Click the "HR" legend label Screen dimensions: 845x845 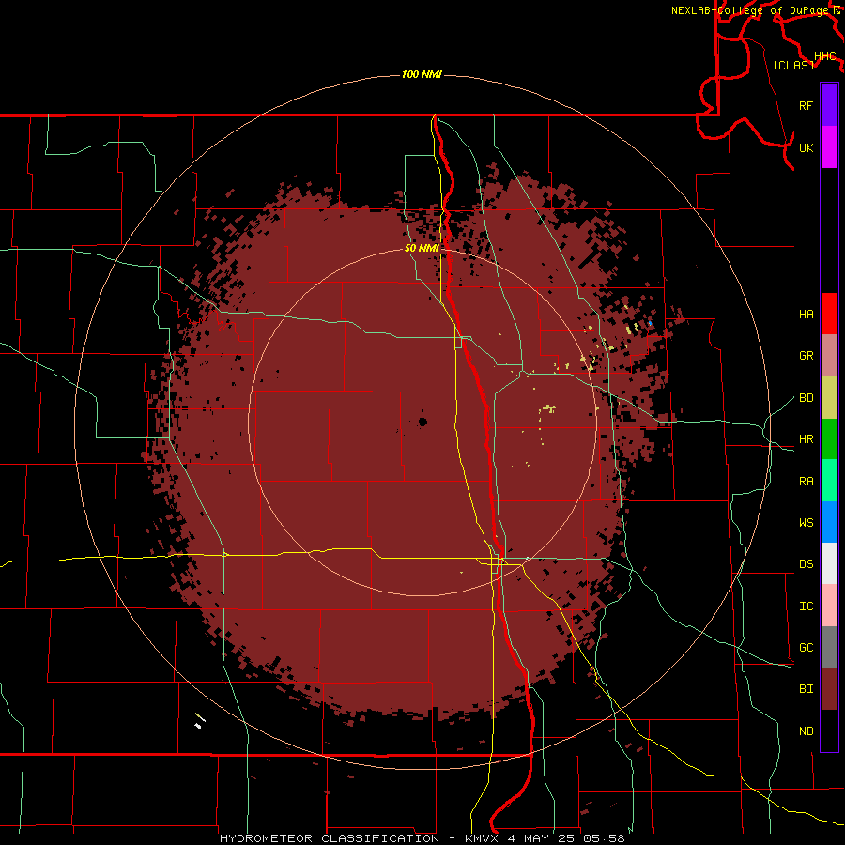pos(806,439)
